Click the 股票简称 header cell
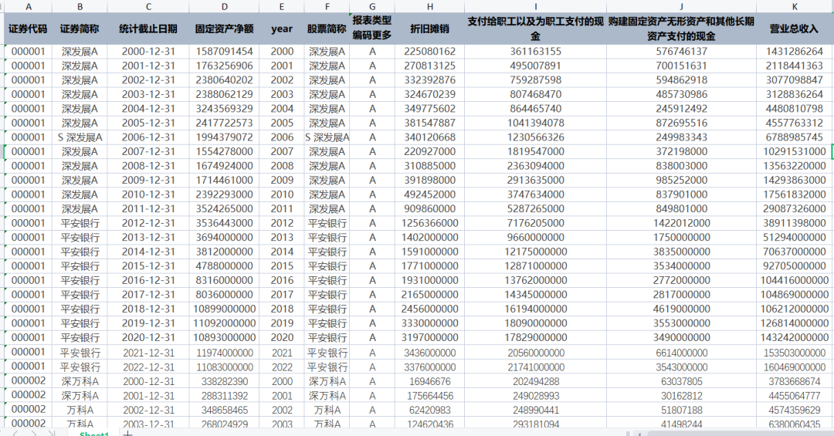Screen dimensions: 834x436 [327, 29]
